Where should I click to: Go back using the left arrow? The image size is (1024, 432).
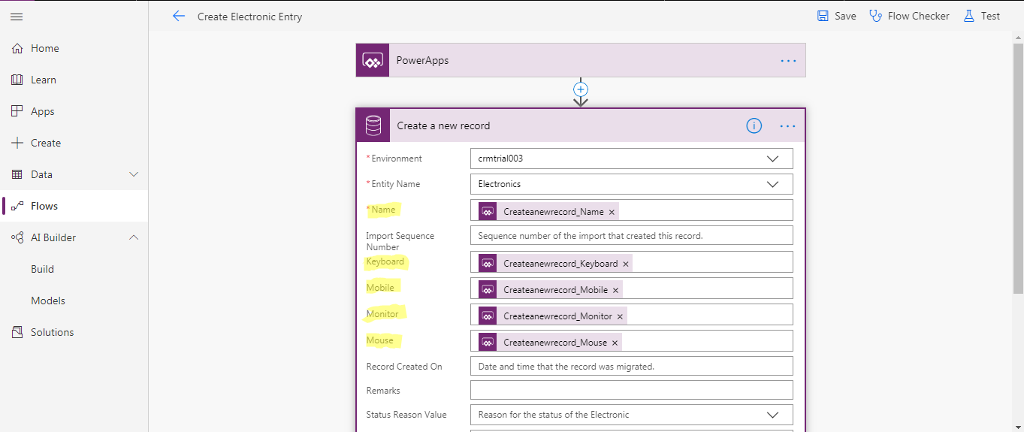178,16
